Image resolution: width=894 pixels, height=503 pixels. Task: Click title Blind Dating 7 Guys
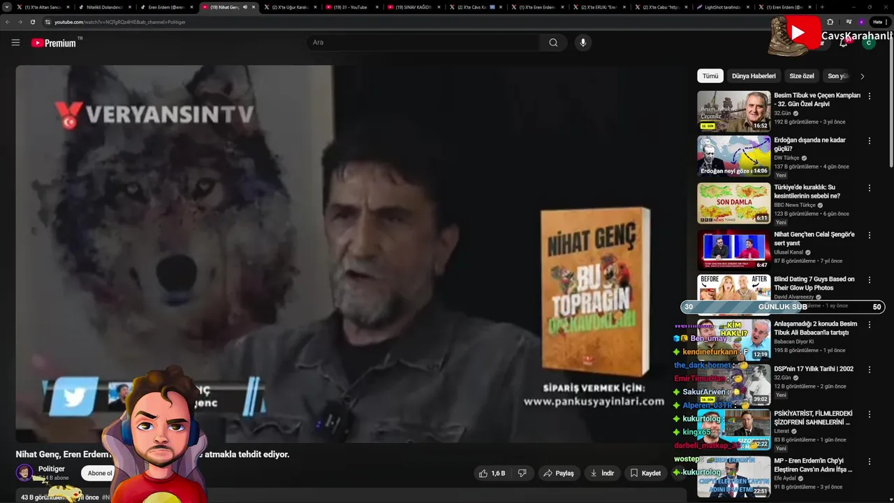[814, 283]
